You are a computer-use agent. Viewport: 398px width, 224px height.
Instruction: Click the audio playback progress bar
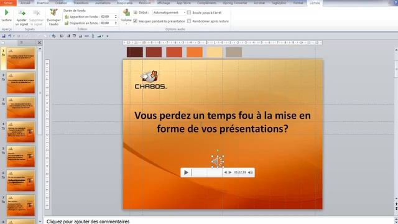207,172
